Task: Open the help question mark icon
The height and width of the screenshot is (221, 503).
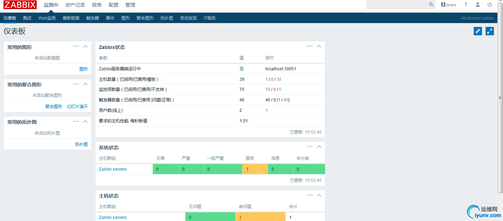Action: 466,5
